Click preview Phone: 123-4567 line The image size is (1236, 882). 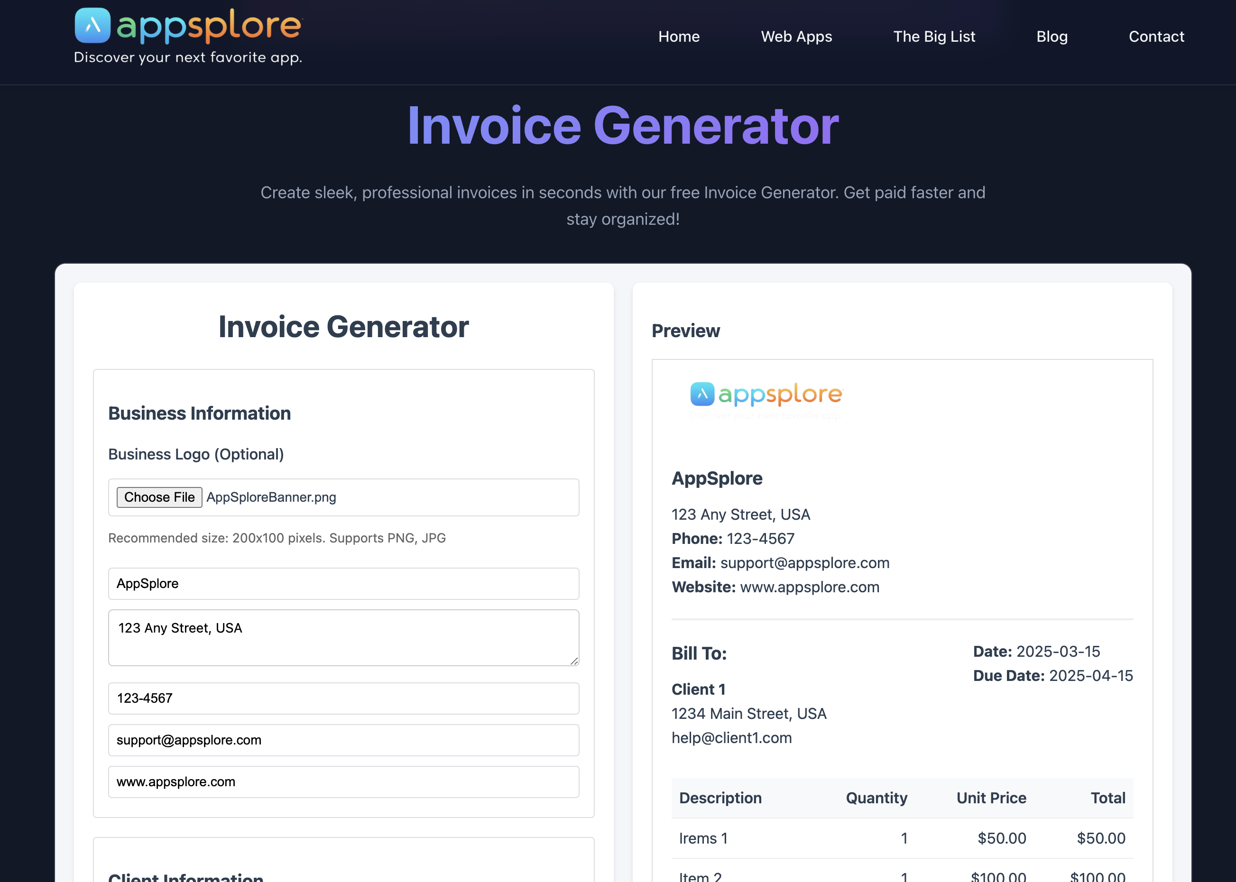click(733, 539)
